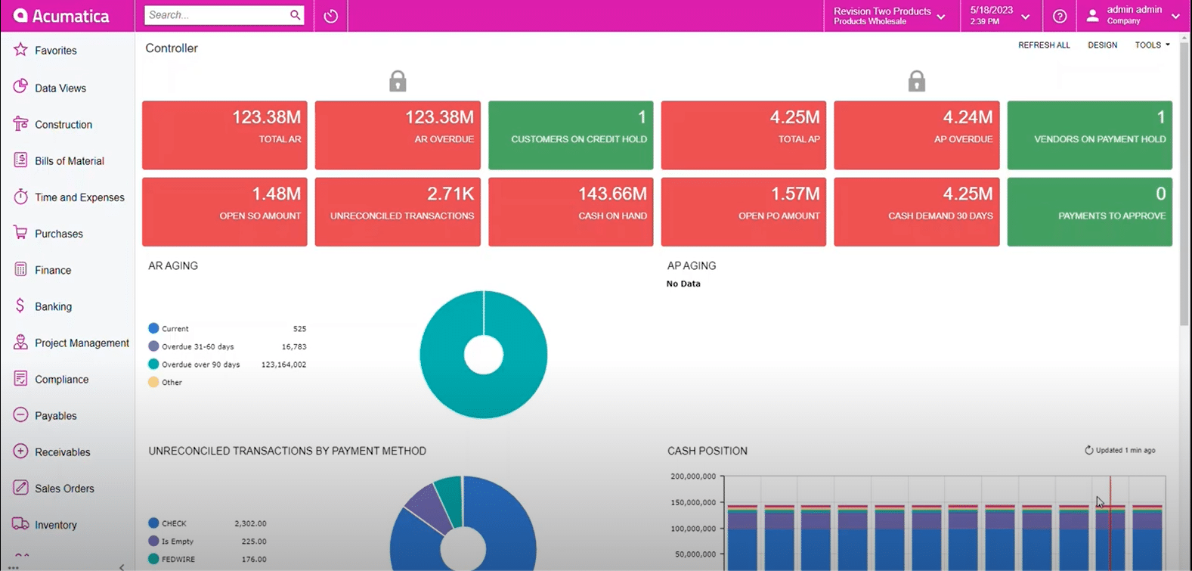This screenshot has height=571, width=1192.
Task: Click the Total AR tile
Action: pos(224,135)
